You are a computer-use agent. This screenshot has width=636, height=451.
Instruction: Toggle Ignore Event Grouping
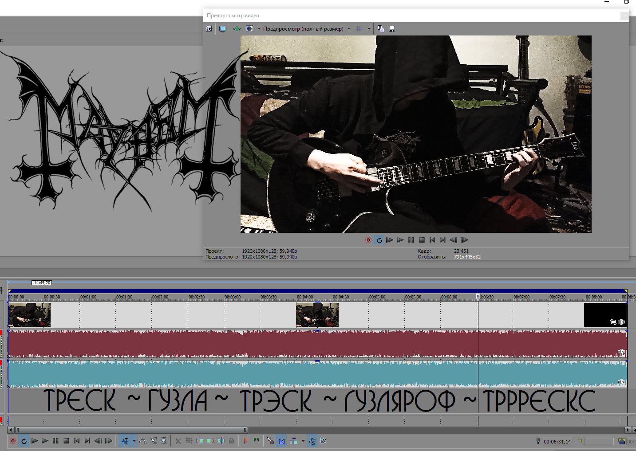click(x=323, y=441)
